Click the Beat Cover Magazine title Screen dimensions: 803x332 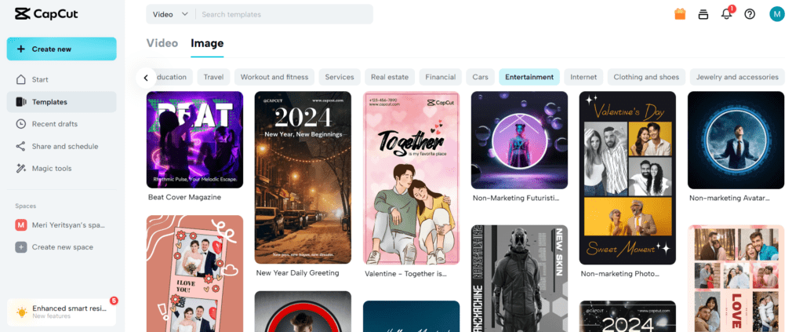[x=184, y=197]
